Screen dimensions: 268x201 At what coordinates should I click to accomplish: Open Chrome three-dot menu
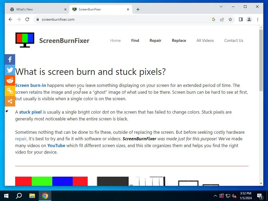point(258,19)
